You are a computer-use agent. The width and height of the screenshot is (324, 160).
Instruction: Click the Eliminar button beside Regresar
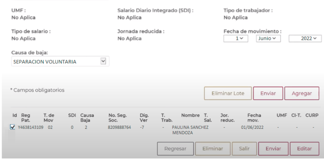(213, 149)
